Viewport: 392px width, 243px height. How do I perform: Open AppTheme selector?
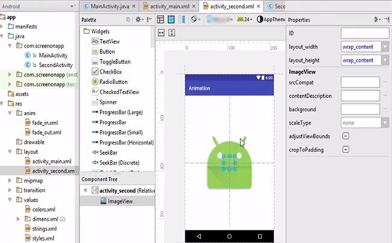pos(271,19)
